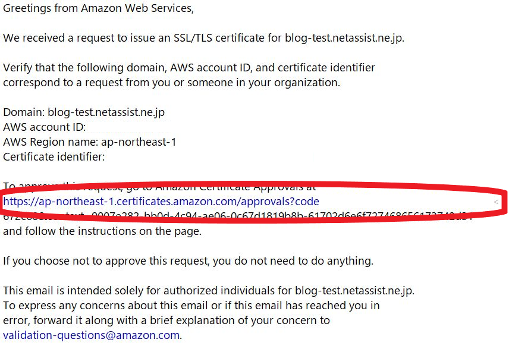Click the "AWS account ID:" label
This screenshot has width=509, height=355.
[45, 127]
